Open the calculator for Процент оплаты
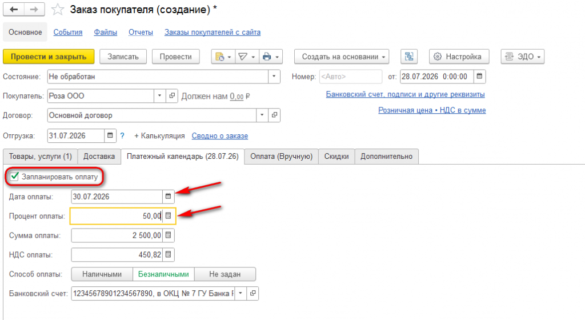The image size is (585, 320). coord(169,216)
